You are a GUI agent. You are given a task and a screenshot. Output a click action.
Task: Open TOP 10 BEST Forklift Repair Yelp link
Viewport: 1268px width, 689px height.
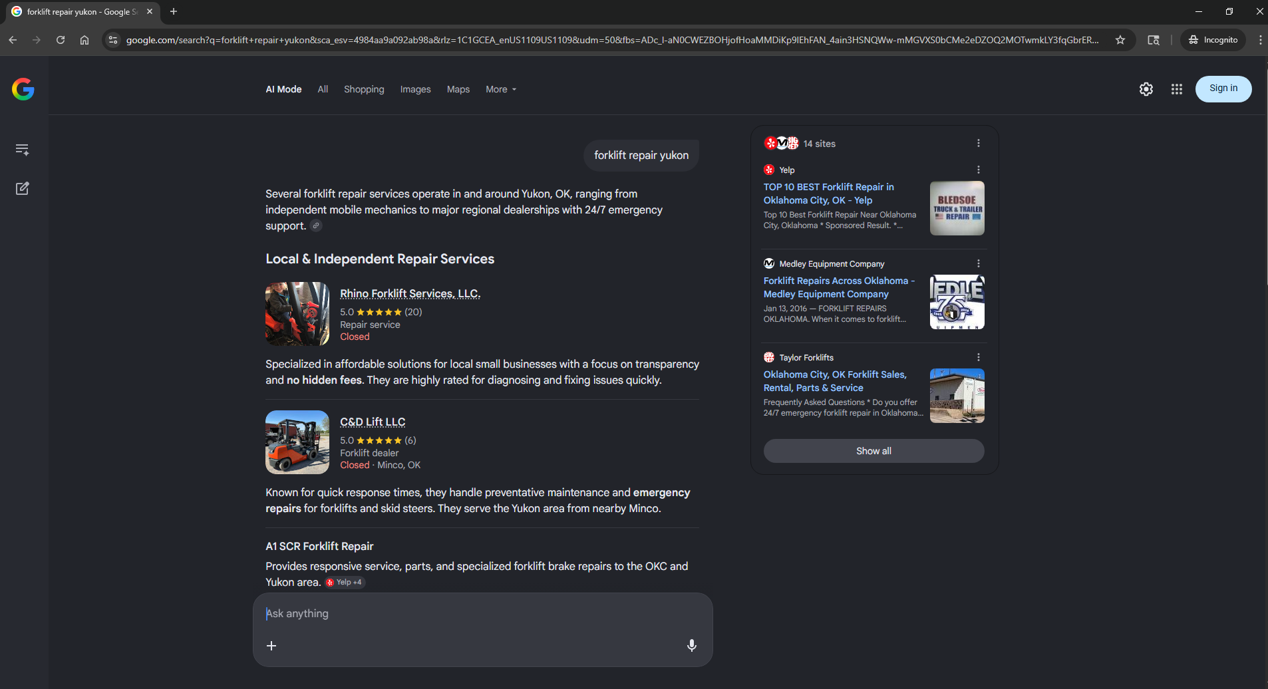(x=829, y=194)
